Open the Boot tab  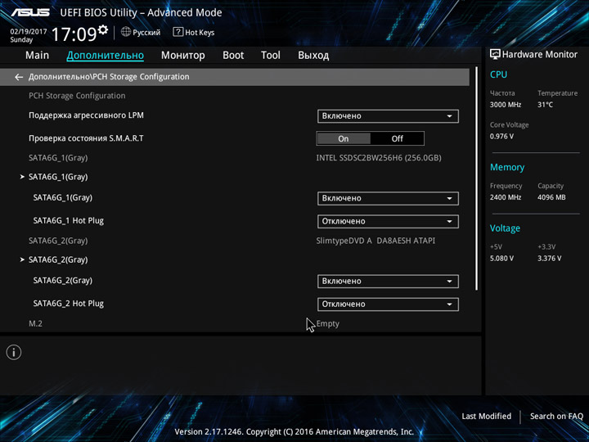tap(233, 56)
